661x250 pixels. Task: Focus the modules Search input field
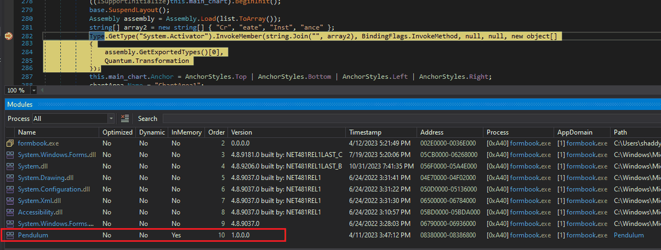pyautogui.click(x=411, y=118)
